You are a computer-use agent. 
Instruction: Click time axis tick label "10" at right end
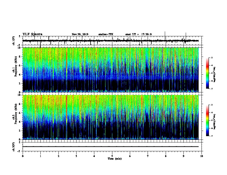click(x=201, y=156)
